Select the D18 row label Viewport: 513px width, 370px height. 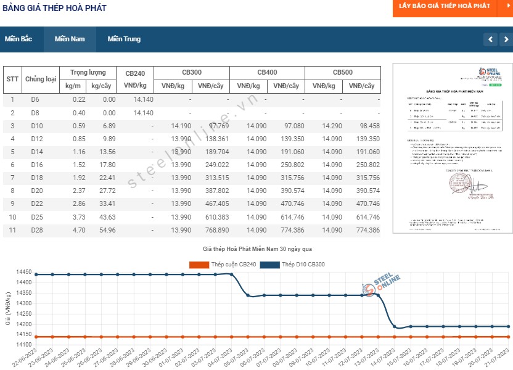tap(36, 178)
